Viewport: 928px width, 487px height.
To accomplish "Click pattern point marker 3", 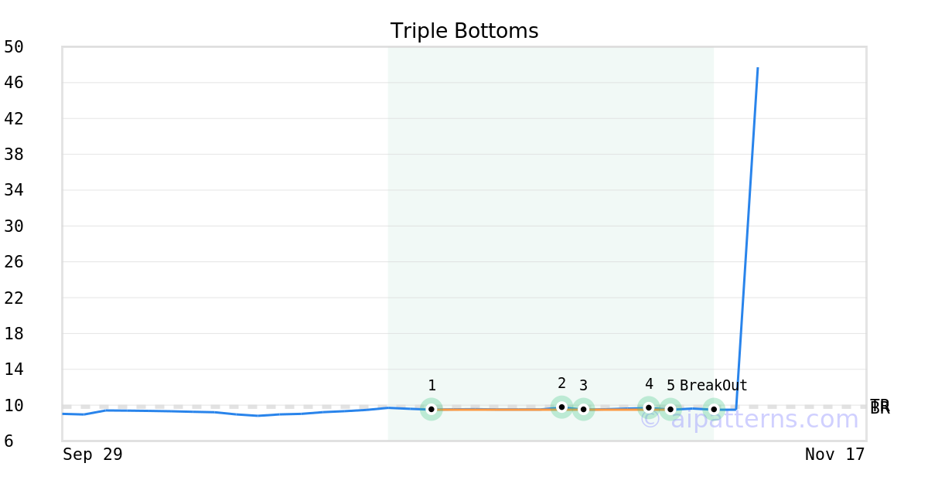I will click(x=583, y=409).
